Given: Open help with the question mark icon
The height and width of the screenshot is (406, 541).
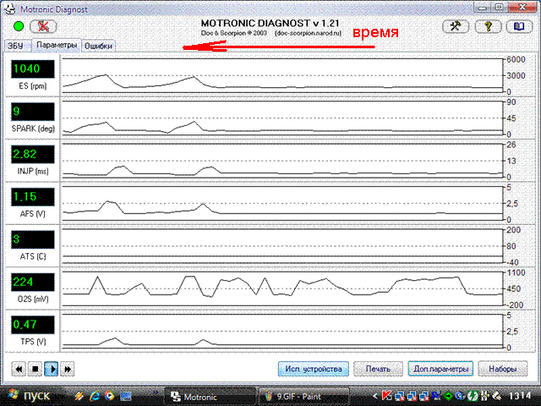Looking at the screenshot, I should 488,26.
